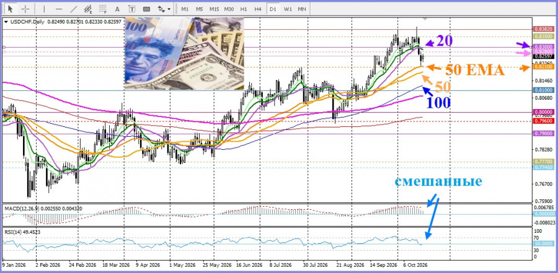Click the MACD zero level 0.000000 label
558x273 pixels.
coord(544,214)
